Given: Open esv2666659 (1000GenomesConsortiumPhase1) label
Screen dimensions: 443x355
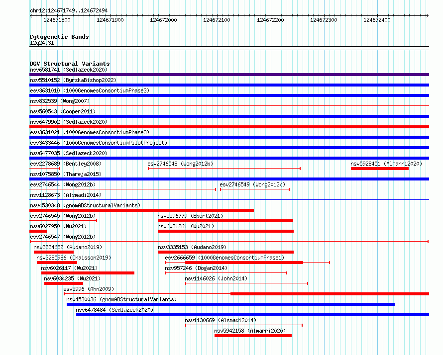Looking at the screenshot, I should click(x=224, y=258).
